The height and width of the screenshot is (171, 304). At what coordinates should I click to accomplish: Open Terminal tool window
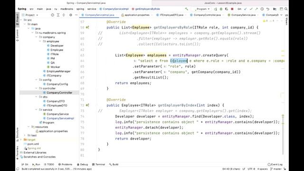[x=98, y=164]
